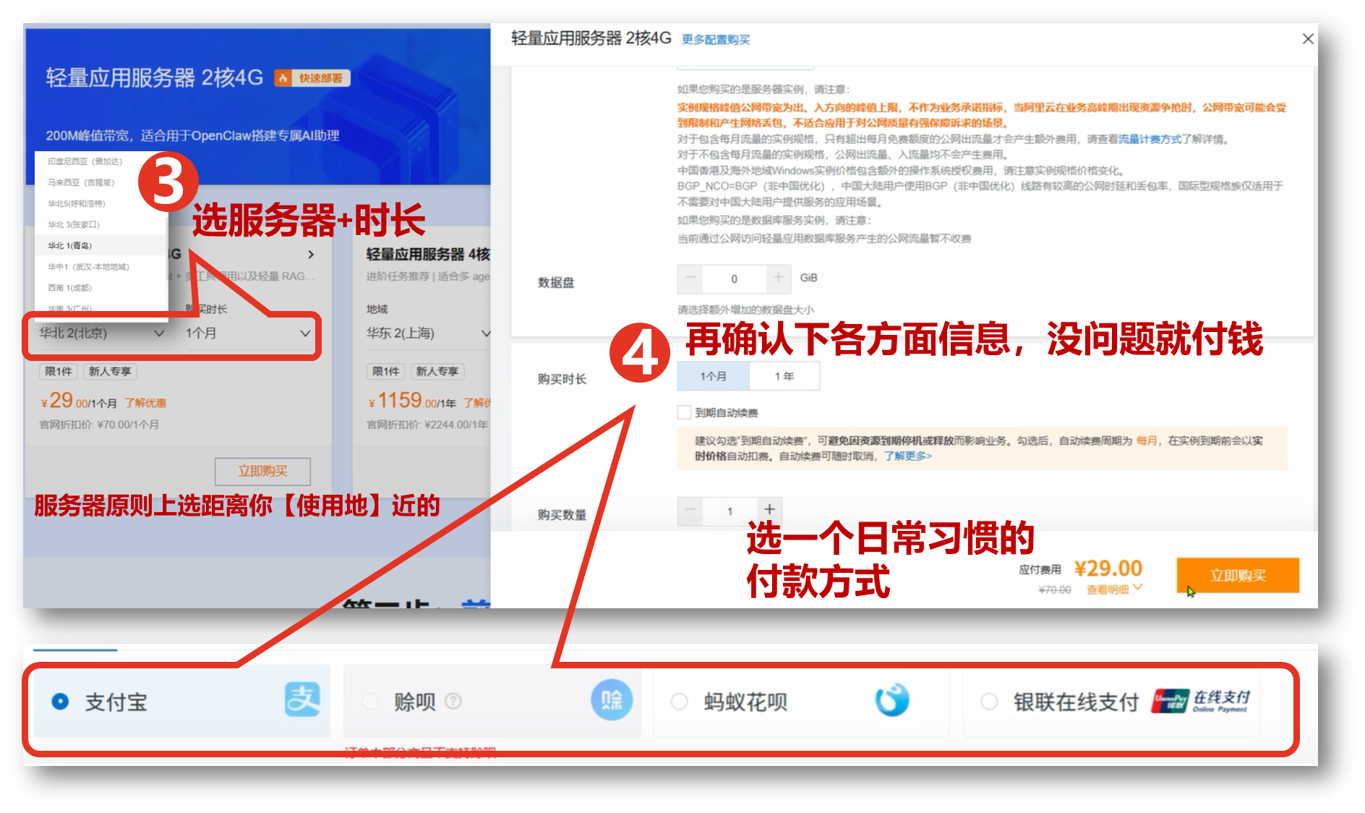Choose 华北 1(青岛) in the region list
This screenshot has width=1365, height=813.
point(101,245)
